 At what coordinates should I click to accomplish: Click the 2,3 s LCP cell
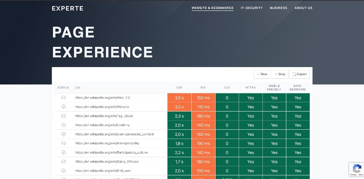pos(179,116)
